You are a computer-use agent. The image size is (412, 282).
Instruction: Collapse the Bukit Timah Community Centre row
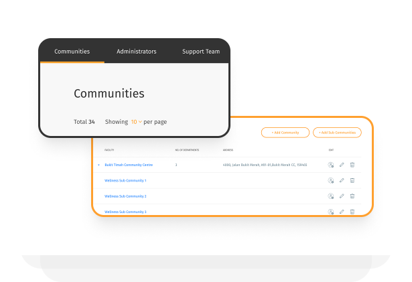point(98,165)
